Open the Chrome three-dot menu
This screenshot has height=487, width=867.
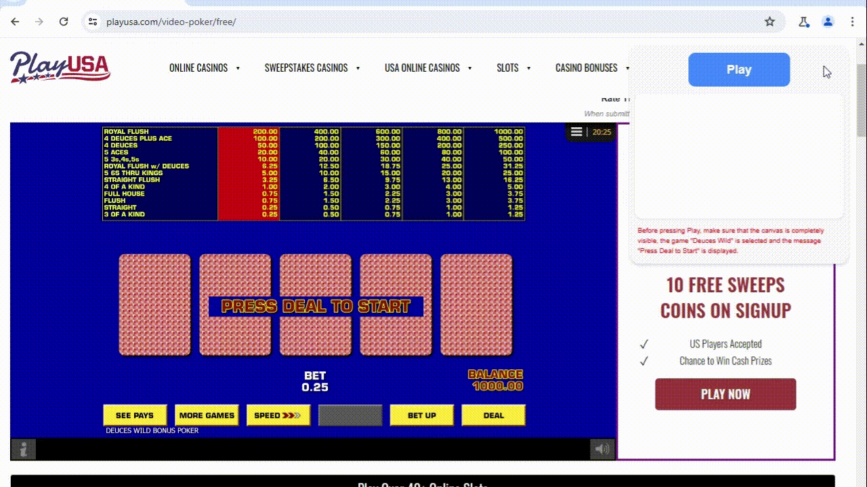[852, 22]
